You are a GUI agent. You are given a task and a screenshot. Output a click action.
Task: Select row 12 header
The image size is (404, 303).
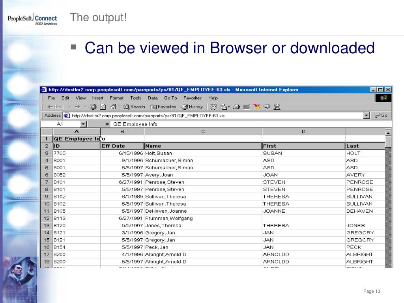tap(47, 218)
